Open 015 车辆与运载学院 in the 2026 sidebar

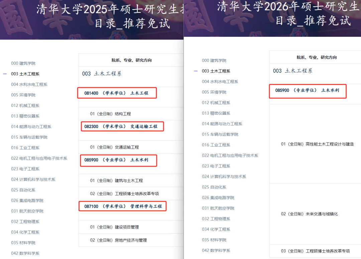click(x=220, y=134)
